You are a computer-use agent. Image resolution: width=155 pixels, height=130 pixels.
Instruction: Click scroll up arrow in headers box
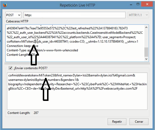pos(146,27)
